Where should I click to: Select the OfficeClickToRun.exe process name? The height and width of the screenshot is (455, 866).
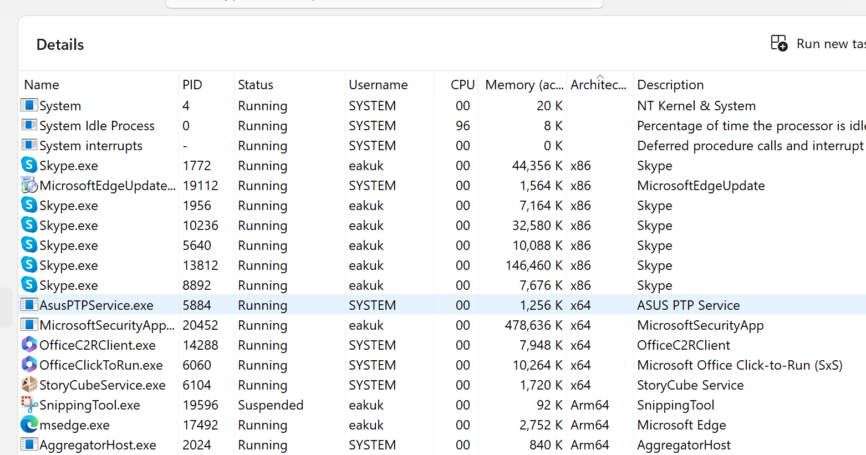click(101, 365)
